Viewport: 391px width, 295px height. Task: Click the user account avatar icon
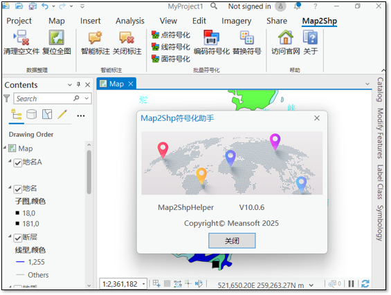(x=280, y=6)
